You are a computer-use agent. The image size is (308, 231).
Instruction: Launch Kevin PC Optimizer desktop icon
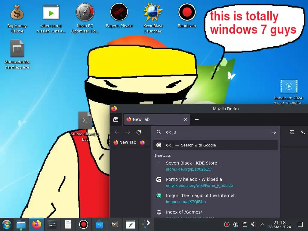85,18
